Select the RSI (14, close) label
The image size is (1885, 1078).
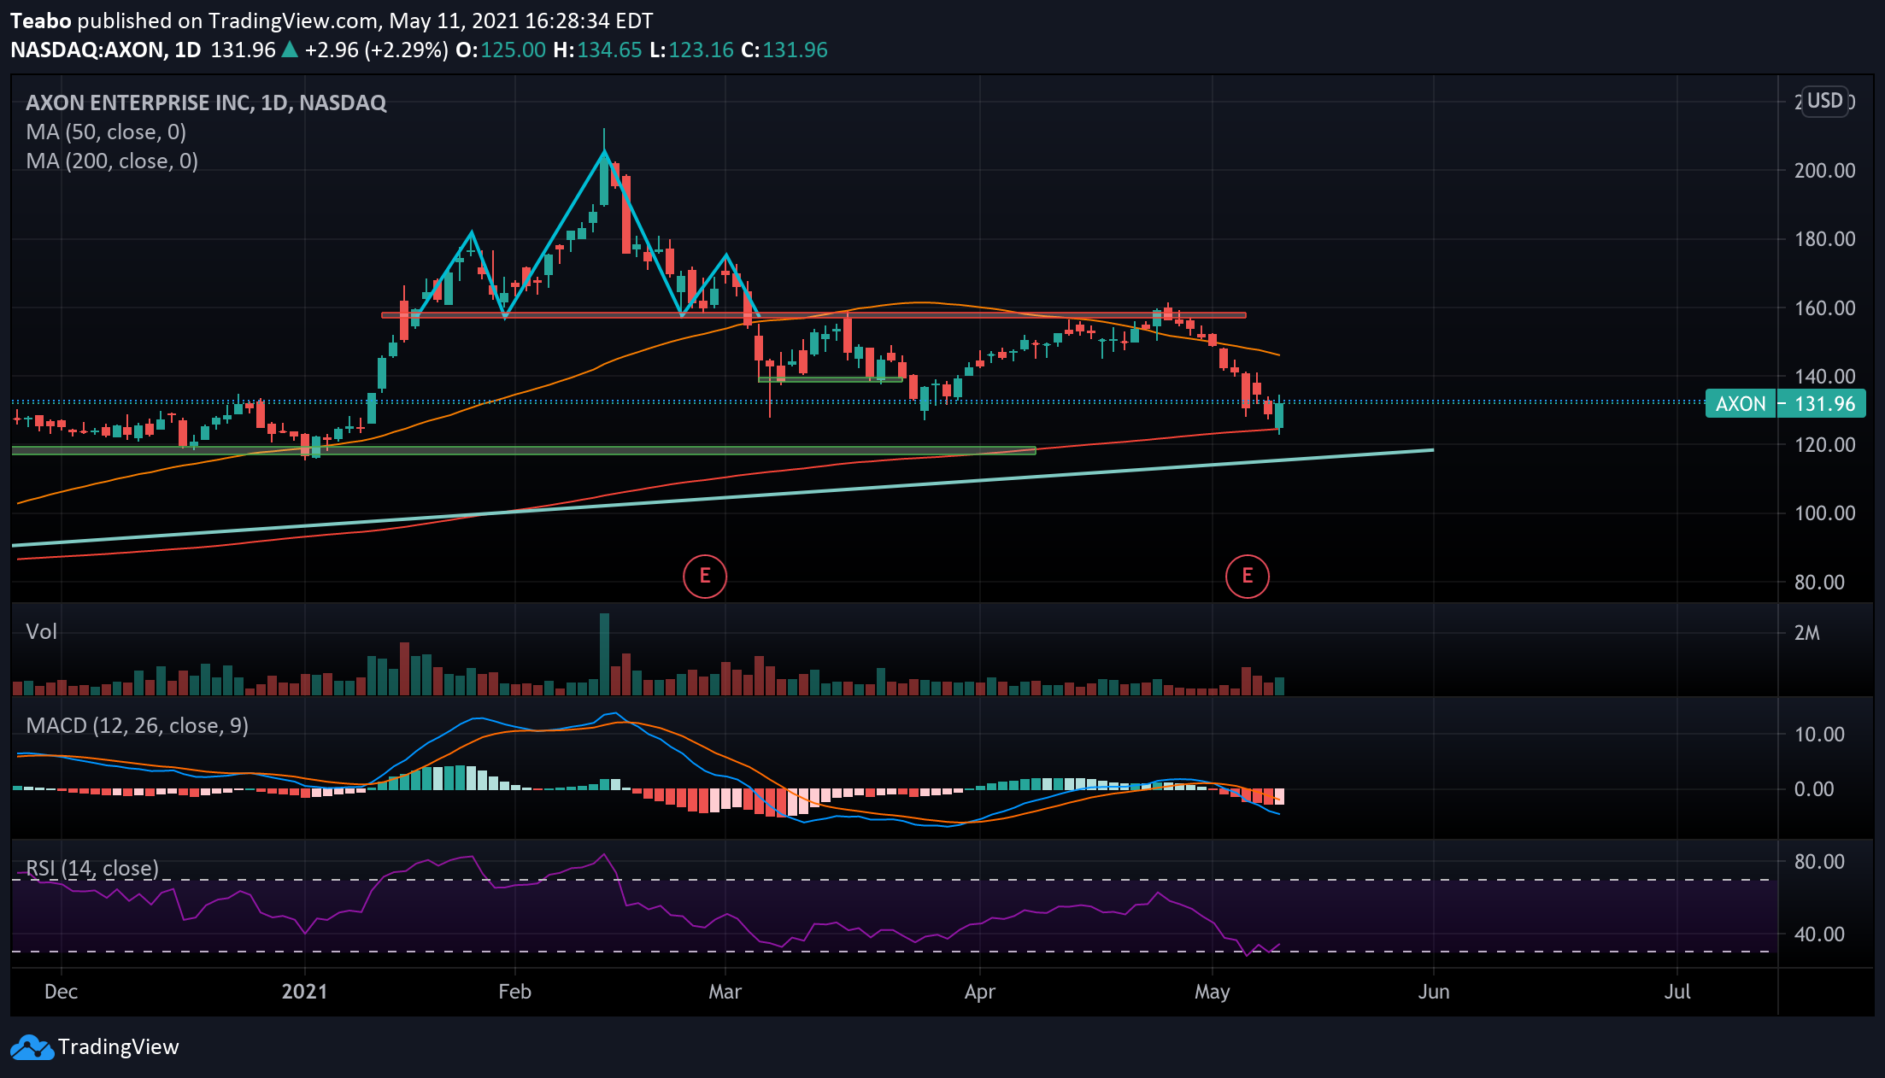[x=92, y=869]
